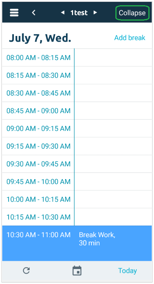The image size is (154, 284).
Task: Select the 08:15 AM - 08:30 AM slot
Action: tap(77, 75)
